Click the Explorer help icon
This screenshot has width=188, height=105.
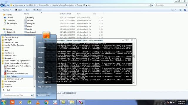point(185,10)
